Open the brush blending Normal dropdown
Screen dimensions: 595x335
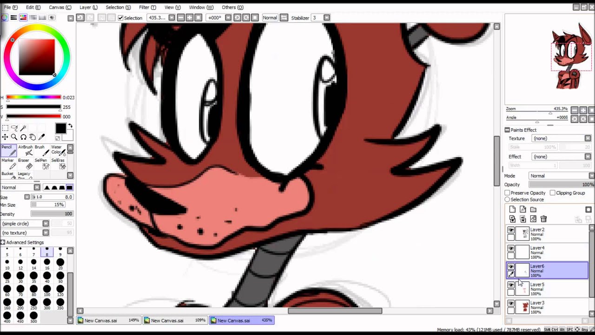[37, 188]
